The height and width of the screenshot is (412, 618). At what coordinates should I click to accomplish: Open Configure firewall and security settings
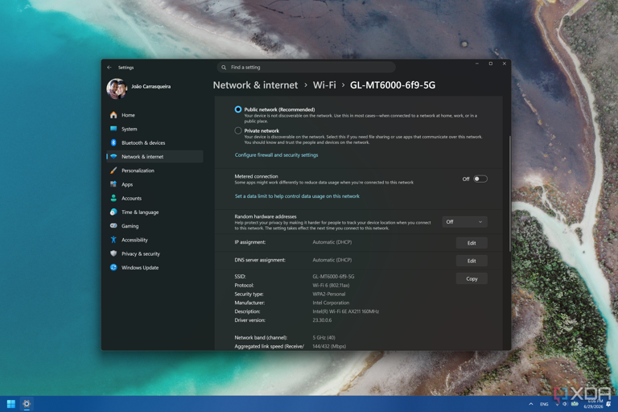pyautogui.click(x=276, y=155)
